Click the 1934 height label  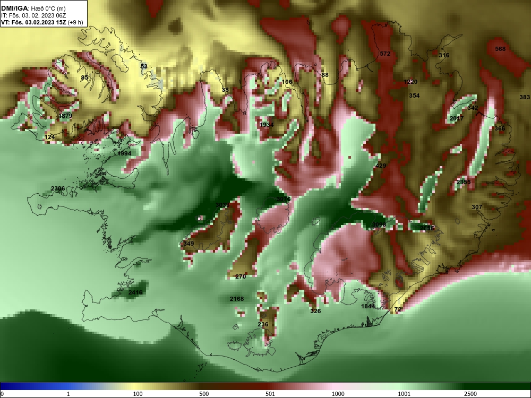tap(267, 125)
